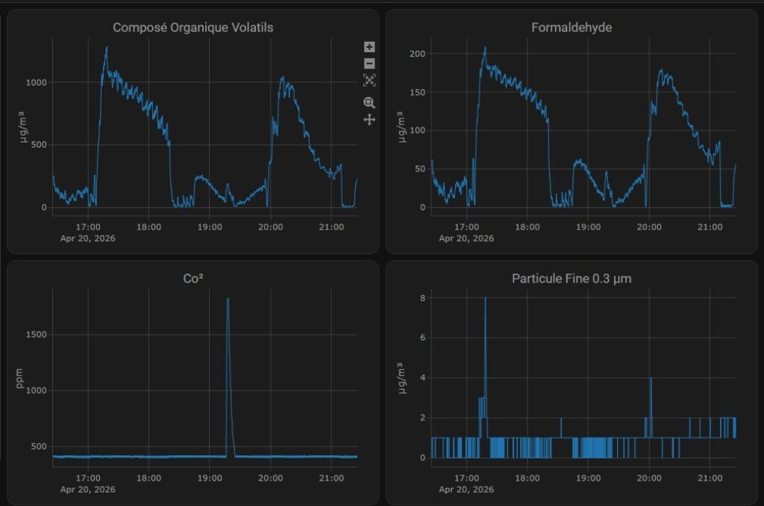Zoom in with the plus icon on VOC chart
Viewport: 764px width, 506px height.
point(369,47)
